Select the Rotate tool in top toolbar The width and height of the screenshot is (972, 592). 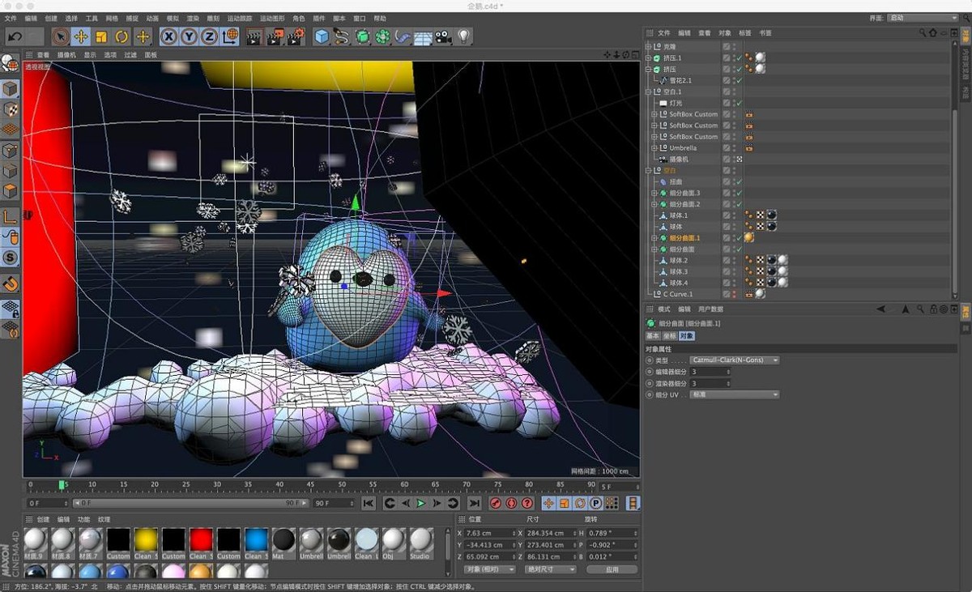[x=122, y=36]
